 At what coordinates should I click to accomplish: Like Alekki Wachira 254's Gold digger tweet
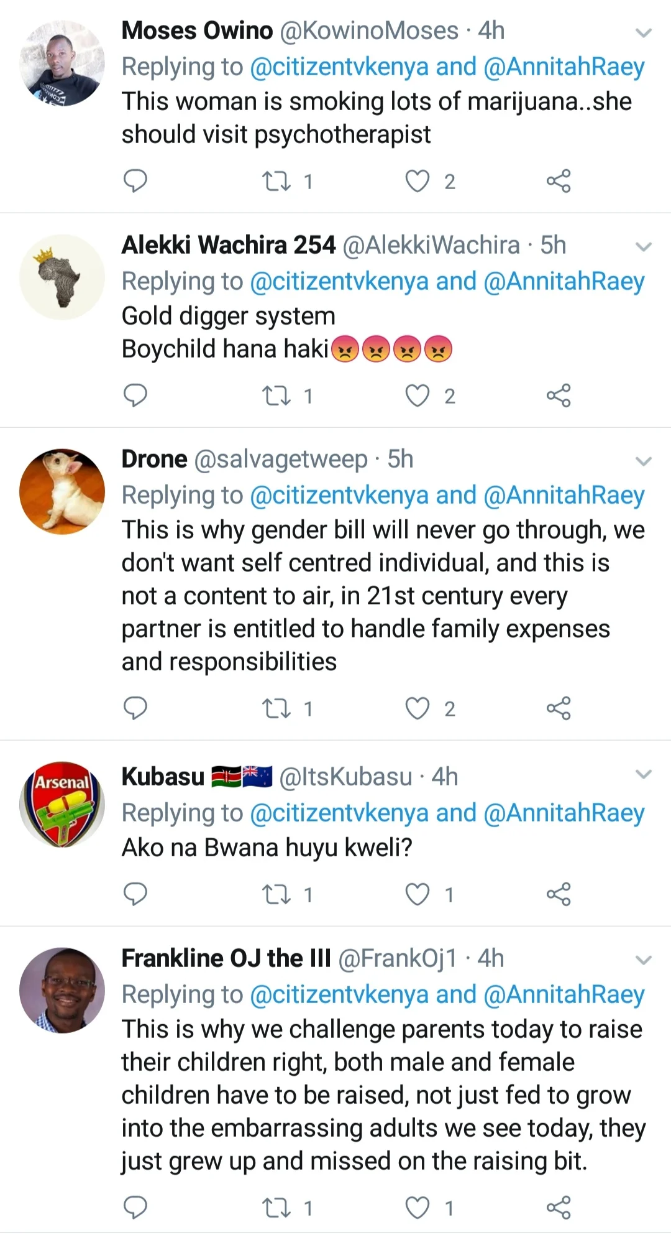[x=418, y=395]
